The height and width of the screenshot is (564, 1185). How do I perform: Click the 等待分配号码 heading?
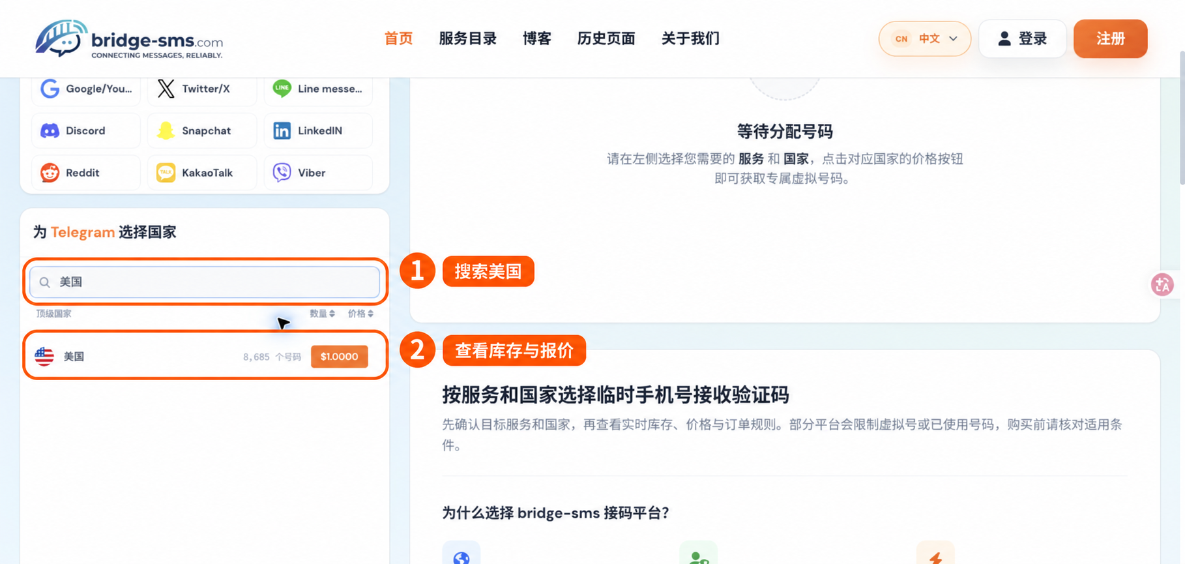pos(785,131)
